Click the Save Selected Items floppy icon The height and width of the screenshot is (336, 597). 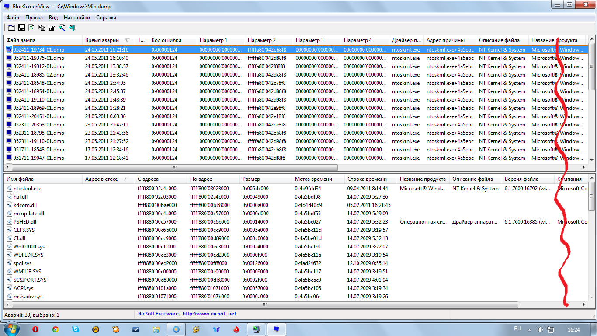pyautogui.click(x=21, y=28)
